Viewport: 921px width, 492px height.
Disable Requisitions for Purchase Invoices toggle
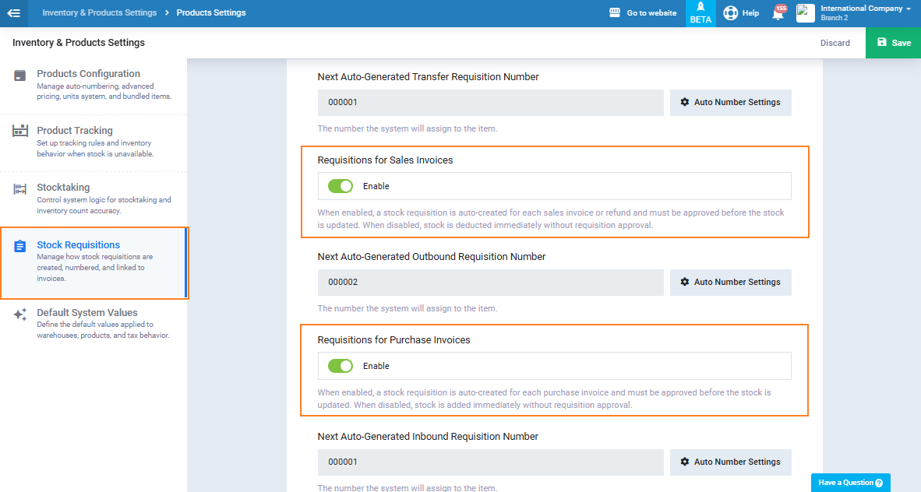[x=341, y=366]
